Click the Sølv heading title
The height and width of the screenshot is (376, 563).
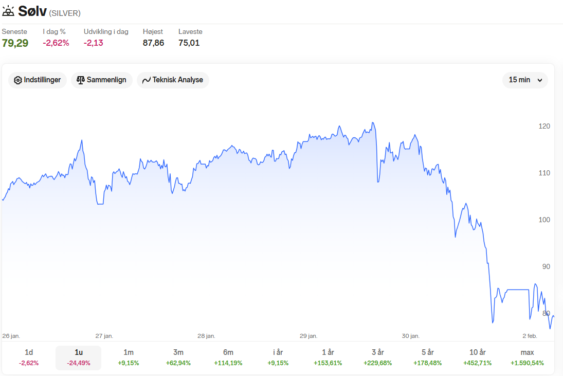coord(32,11)
